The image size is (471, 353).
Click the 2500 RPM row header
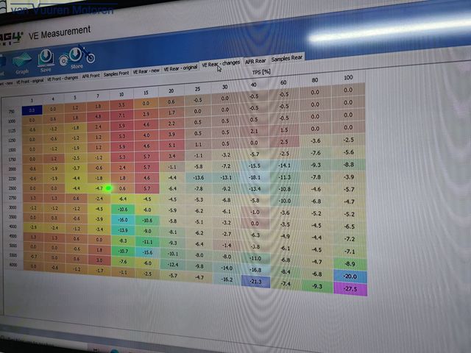(x=13, y=188)
